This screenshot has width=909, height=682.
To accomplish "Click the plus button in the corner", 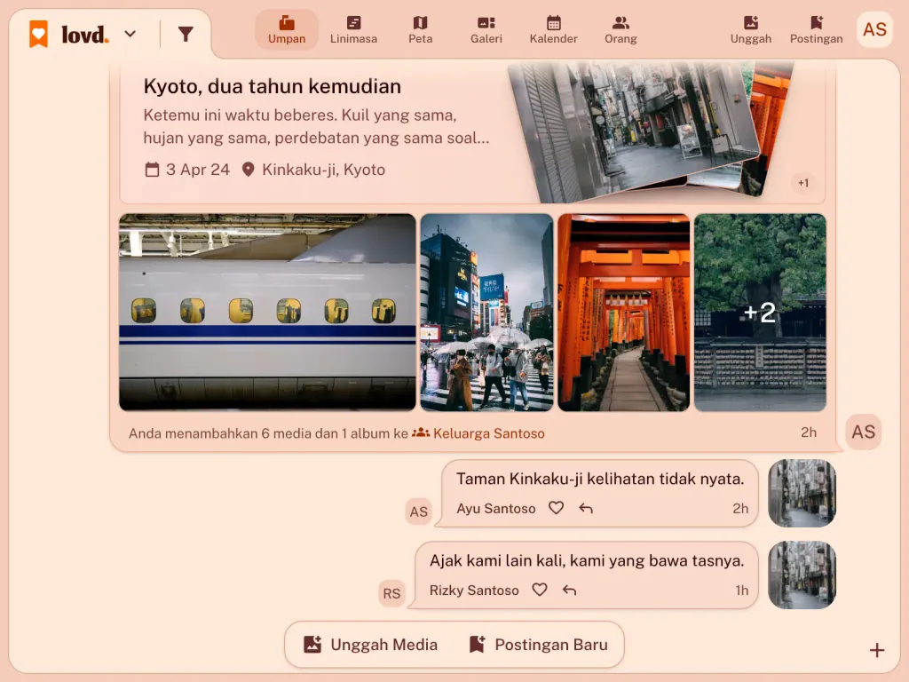I will (877, 650).
